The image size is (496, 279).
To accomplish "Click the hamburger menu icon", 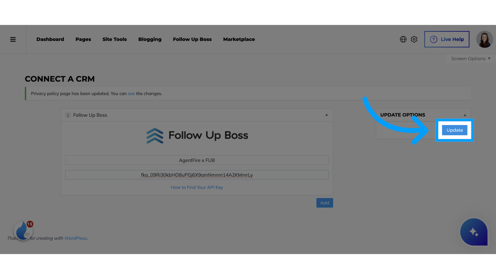I will click(13, 39).
